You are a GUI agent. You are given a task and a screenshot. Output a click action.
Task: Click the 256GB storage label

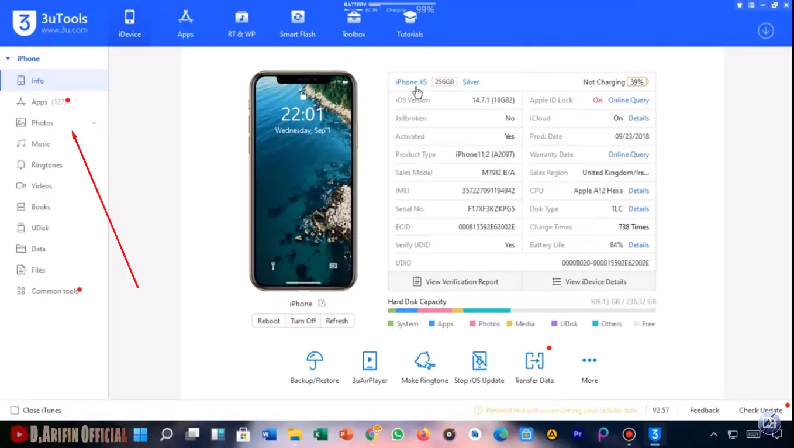point(444,82)
